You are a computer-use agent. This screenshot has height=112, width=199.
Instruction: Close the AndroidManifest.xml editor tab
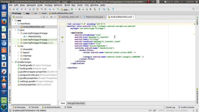(x=133, y=17)
